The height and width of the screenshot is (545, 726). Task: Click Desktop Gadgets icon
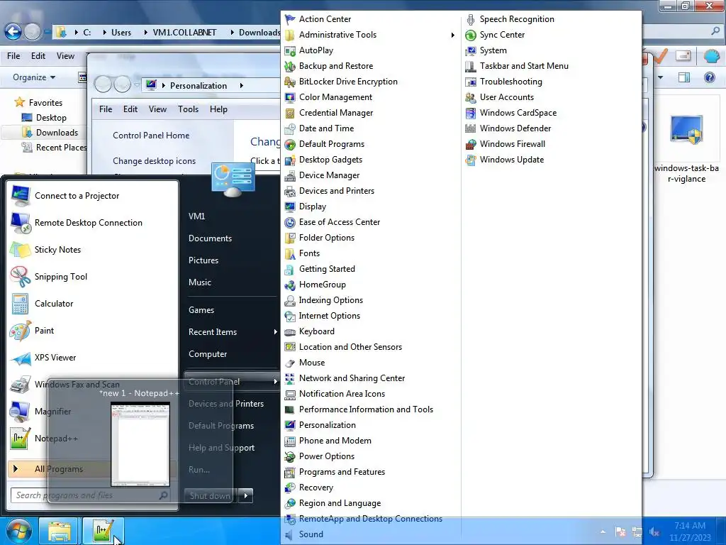coord(290,160)
